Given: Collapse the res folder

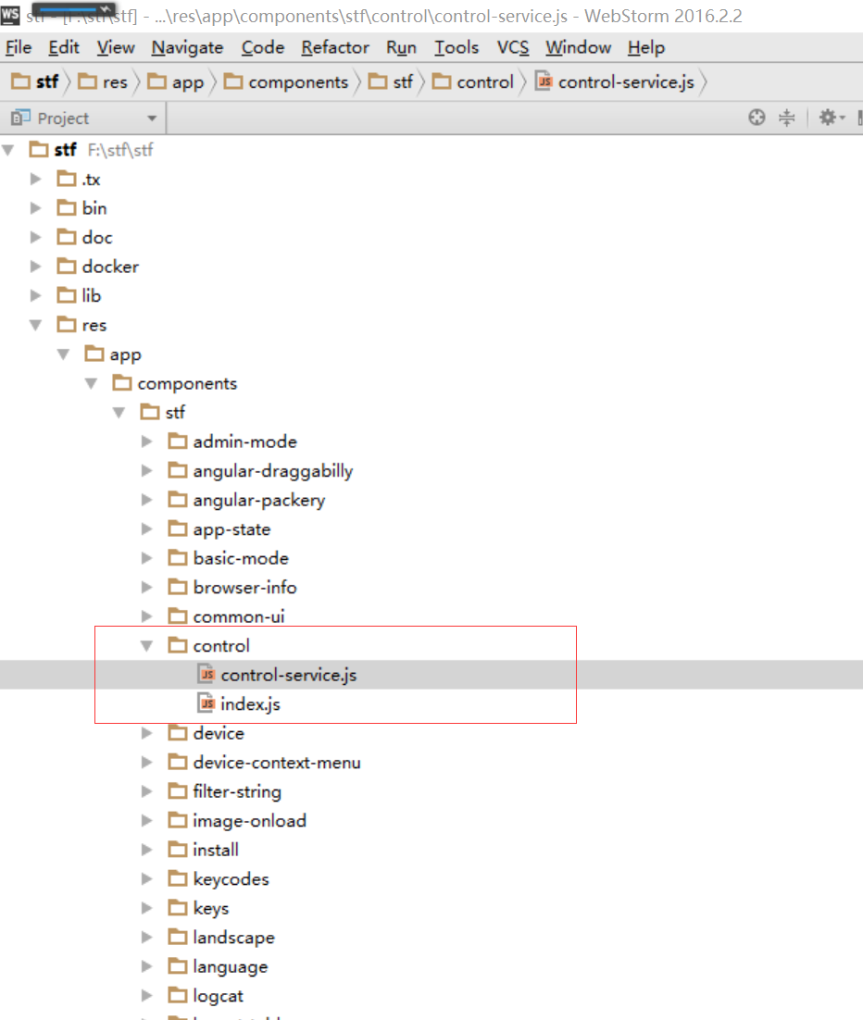Looking at the screenshot, I should (36, 325).
